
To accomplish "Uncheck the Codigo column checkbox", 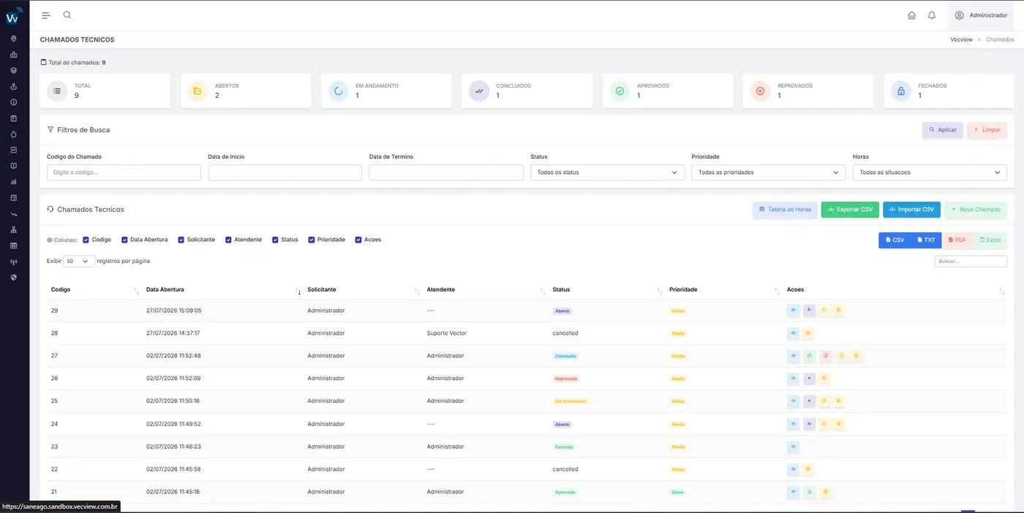I will (86, 240).
